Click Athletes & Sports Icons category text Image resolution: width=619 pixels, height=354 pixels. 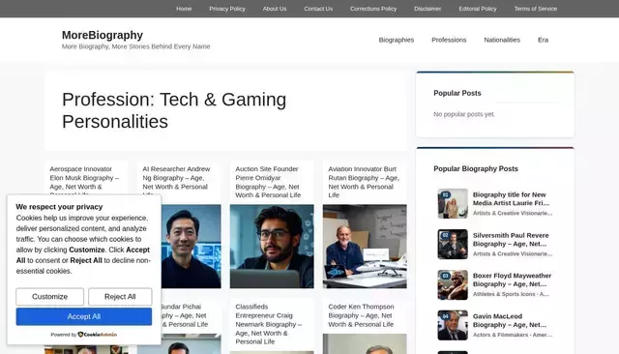[x=511, y=294]
